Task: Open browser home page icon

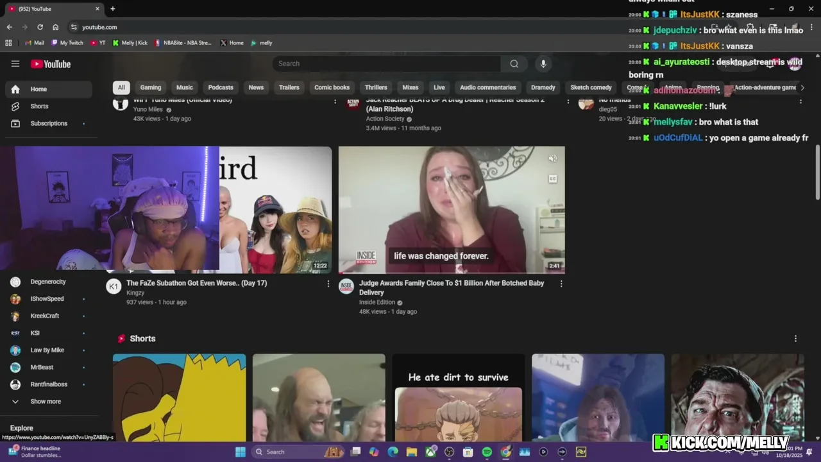Action: 56,27
